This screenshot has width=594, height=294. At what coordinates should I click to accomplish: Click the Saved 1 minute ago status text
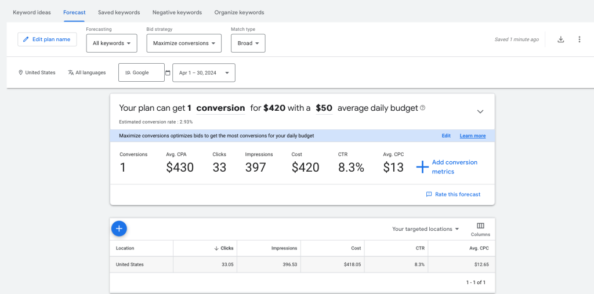click(517, 39)
